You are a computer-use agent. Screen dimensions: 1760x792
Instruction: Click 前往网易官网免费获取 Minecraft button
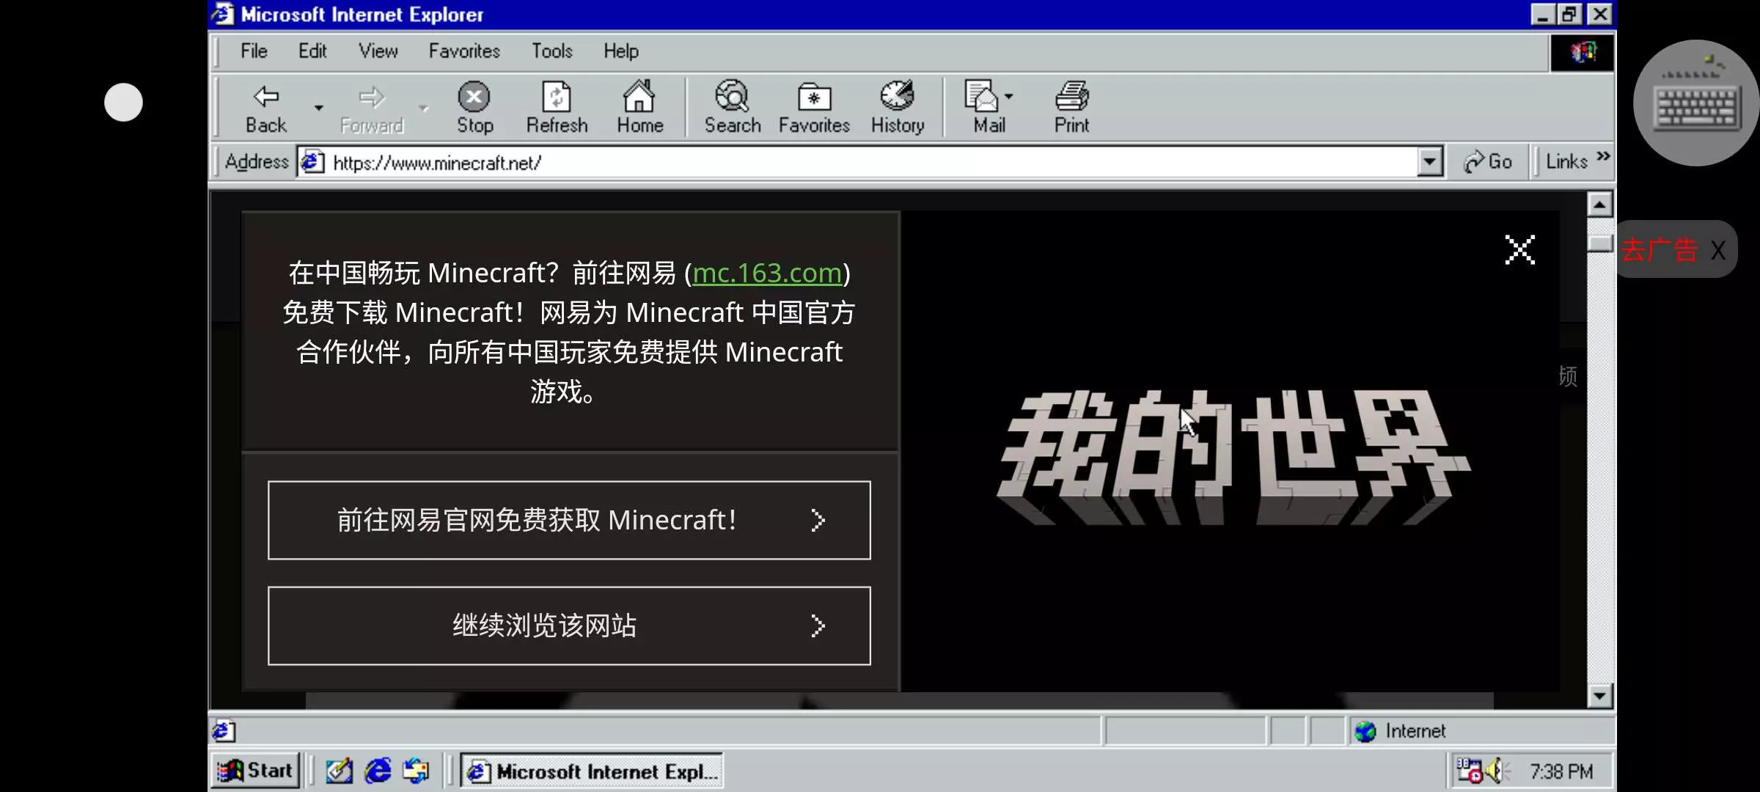tap(569, 520)
